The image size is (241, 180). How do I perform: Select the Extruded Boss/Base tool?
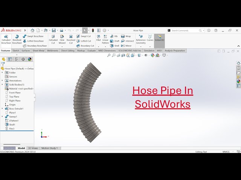tap(6, 39)
